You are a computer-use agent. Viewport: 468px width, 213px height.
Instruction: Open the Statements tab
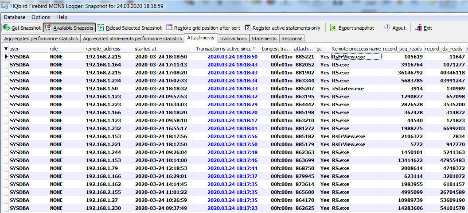[x=264, y=39]
